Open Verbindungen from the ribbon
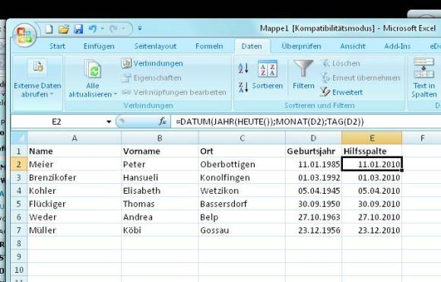Viewport: 441px width, 282px height. [152, 63]
